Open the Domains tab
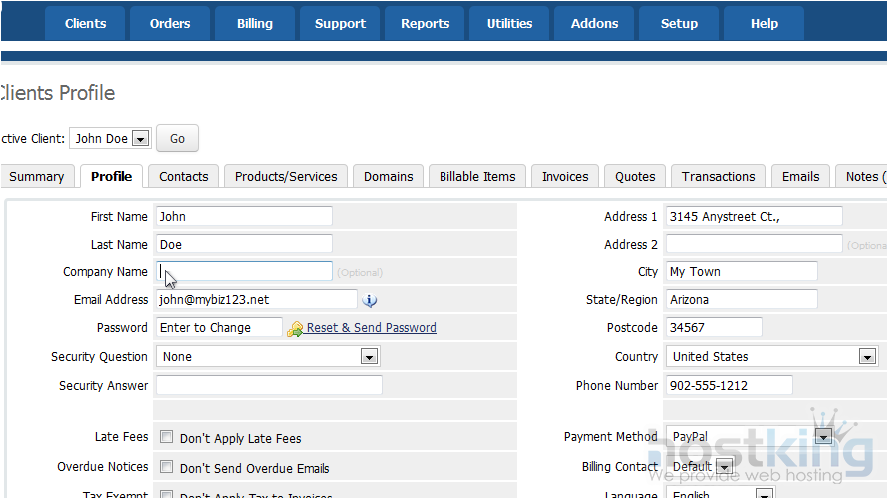The width and height of the screenshot is (888, 499). (388, 177)
